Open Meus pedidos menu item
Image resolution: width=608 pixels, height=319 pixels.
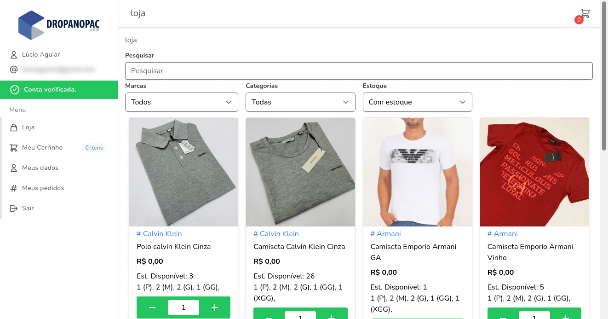(x=59, y=188)
